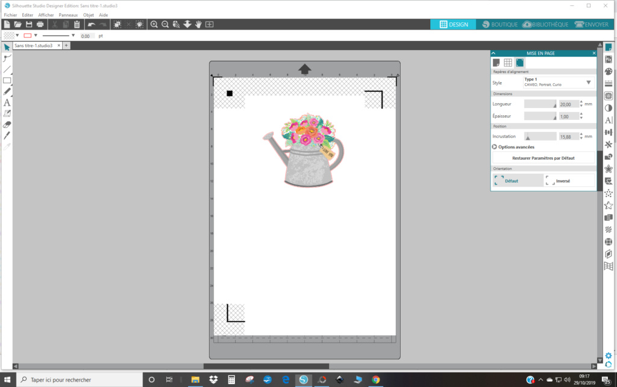The width and height of the screenshot is (617, 387).
Task: Increase the Épaisseur value with the stepper
Action: (x=581, y=115)
